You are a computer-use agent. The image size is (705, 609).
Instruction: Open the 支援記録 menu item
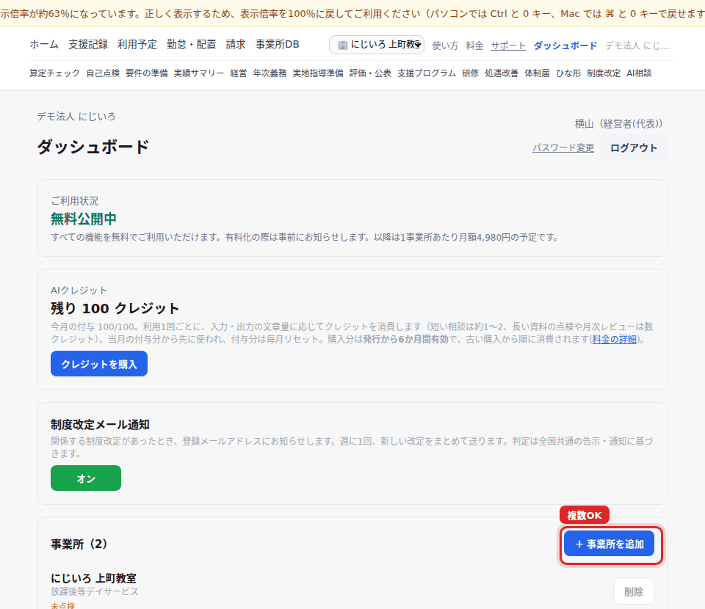pos(88,45)
